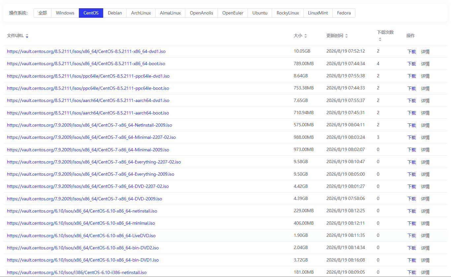Open the CentOS-7-x86_64-Minimal-2207-02.iso URL link
The image size is (451, 277).
91,137
